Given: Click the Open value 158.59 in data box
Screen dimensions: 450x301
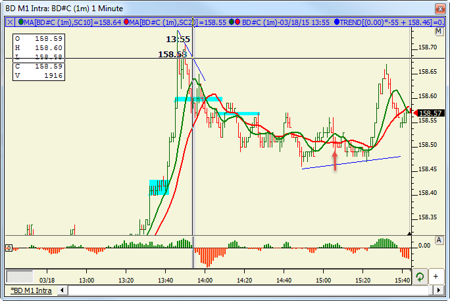Looking at the screenshot, I should (49, 38).
